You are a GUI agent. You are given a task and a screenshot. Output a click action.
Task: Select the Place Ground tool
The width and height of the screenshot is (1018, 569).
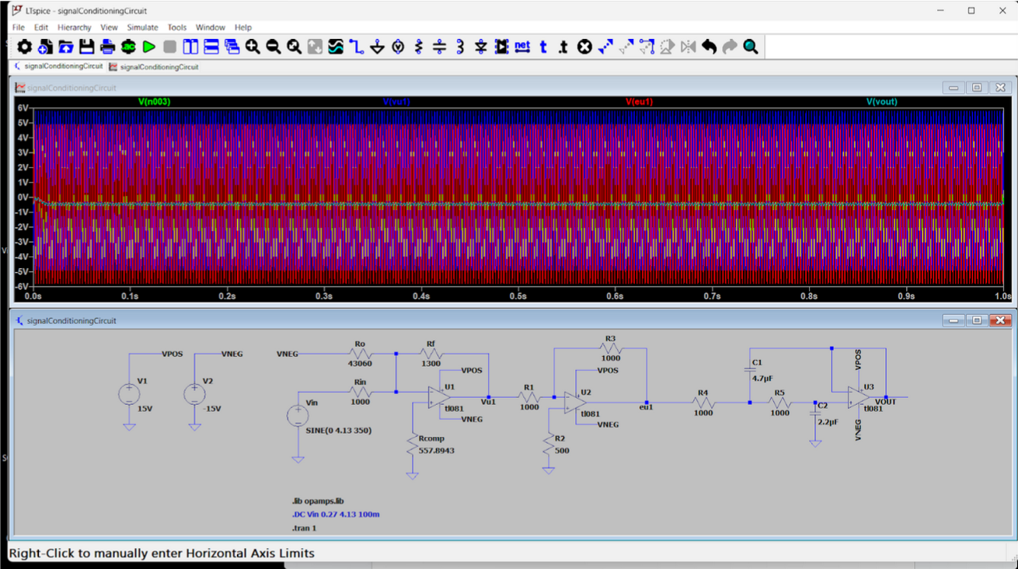click(x=378, y=47)
